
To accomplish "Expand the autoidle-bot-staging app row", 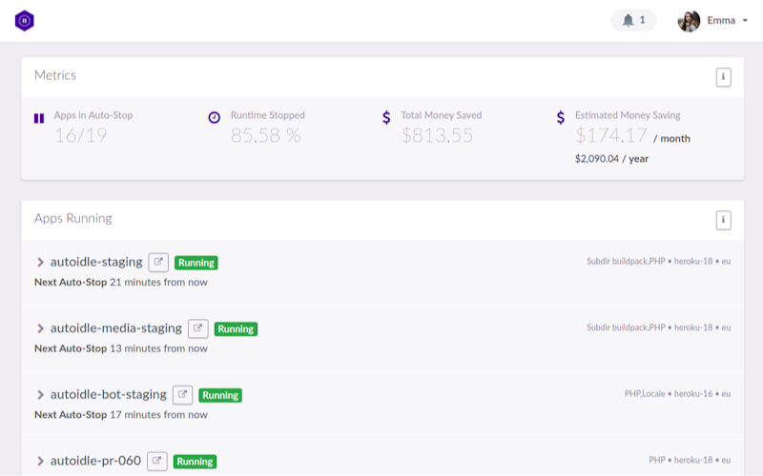I will click(40, 395).
